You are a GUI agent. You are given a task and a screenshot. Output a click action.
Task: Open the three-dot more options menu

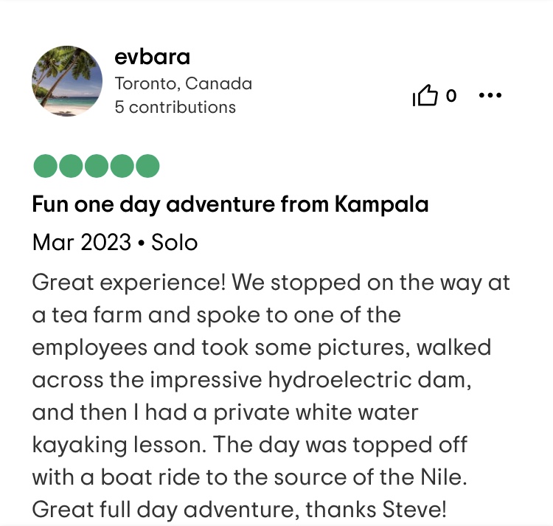[x=490, y=96]
